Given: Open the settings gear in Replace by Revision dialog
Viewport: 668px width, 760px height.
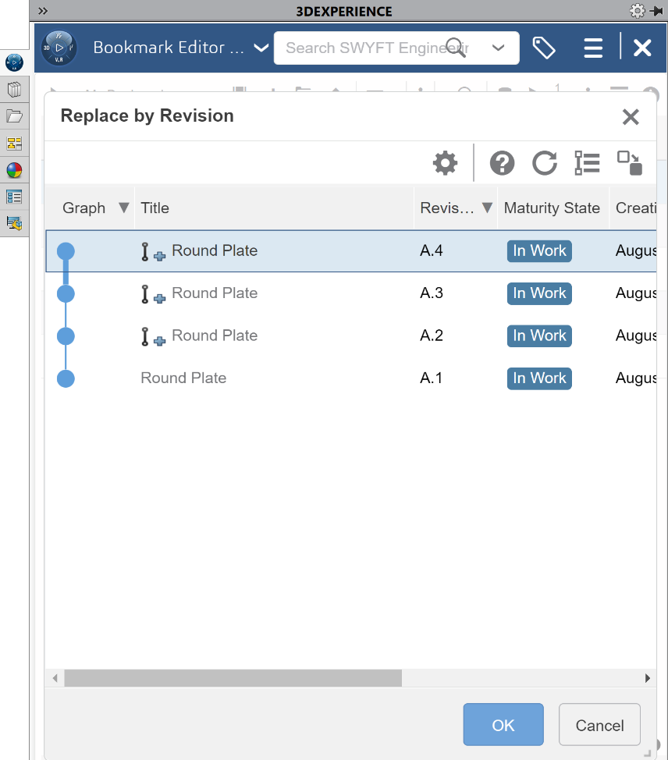Looking at the screenshot, I should point(445,163).
